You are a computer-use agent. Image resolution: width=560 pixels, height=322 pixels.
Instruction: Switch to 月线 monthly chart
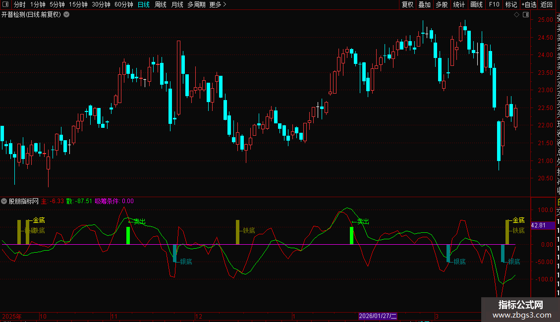pyautogui.click(x=177, y=4)
